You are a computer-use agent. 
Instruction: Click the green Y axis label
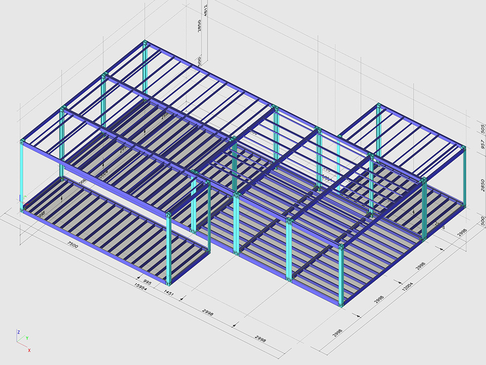click(26, 338)
